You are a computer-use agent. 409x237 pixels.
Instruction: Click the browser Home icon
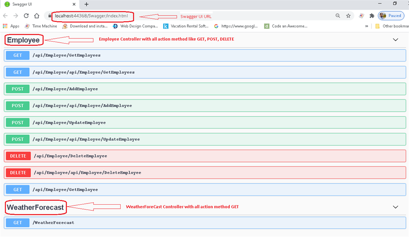tap(37, 16)
